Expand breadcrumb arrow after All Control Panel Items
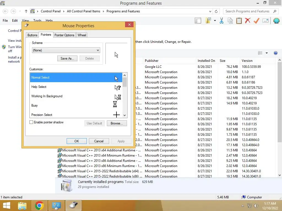Image resolution: width=282 pixels, height=211 pixels. [104, 11]
